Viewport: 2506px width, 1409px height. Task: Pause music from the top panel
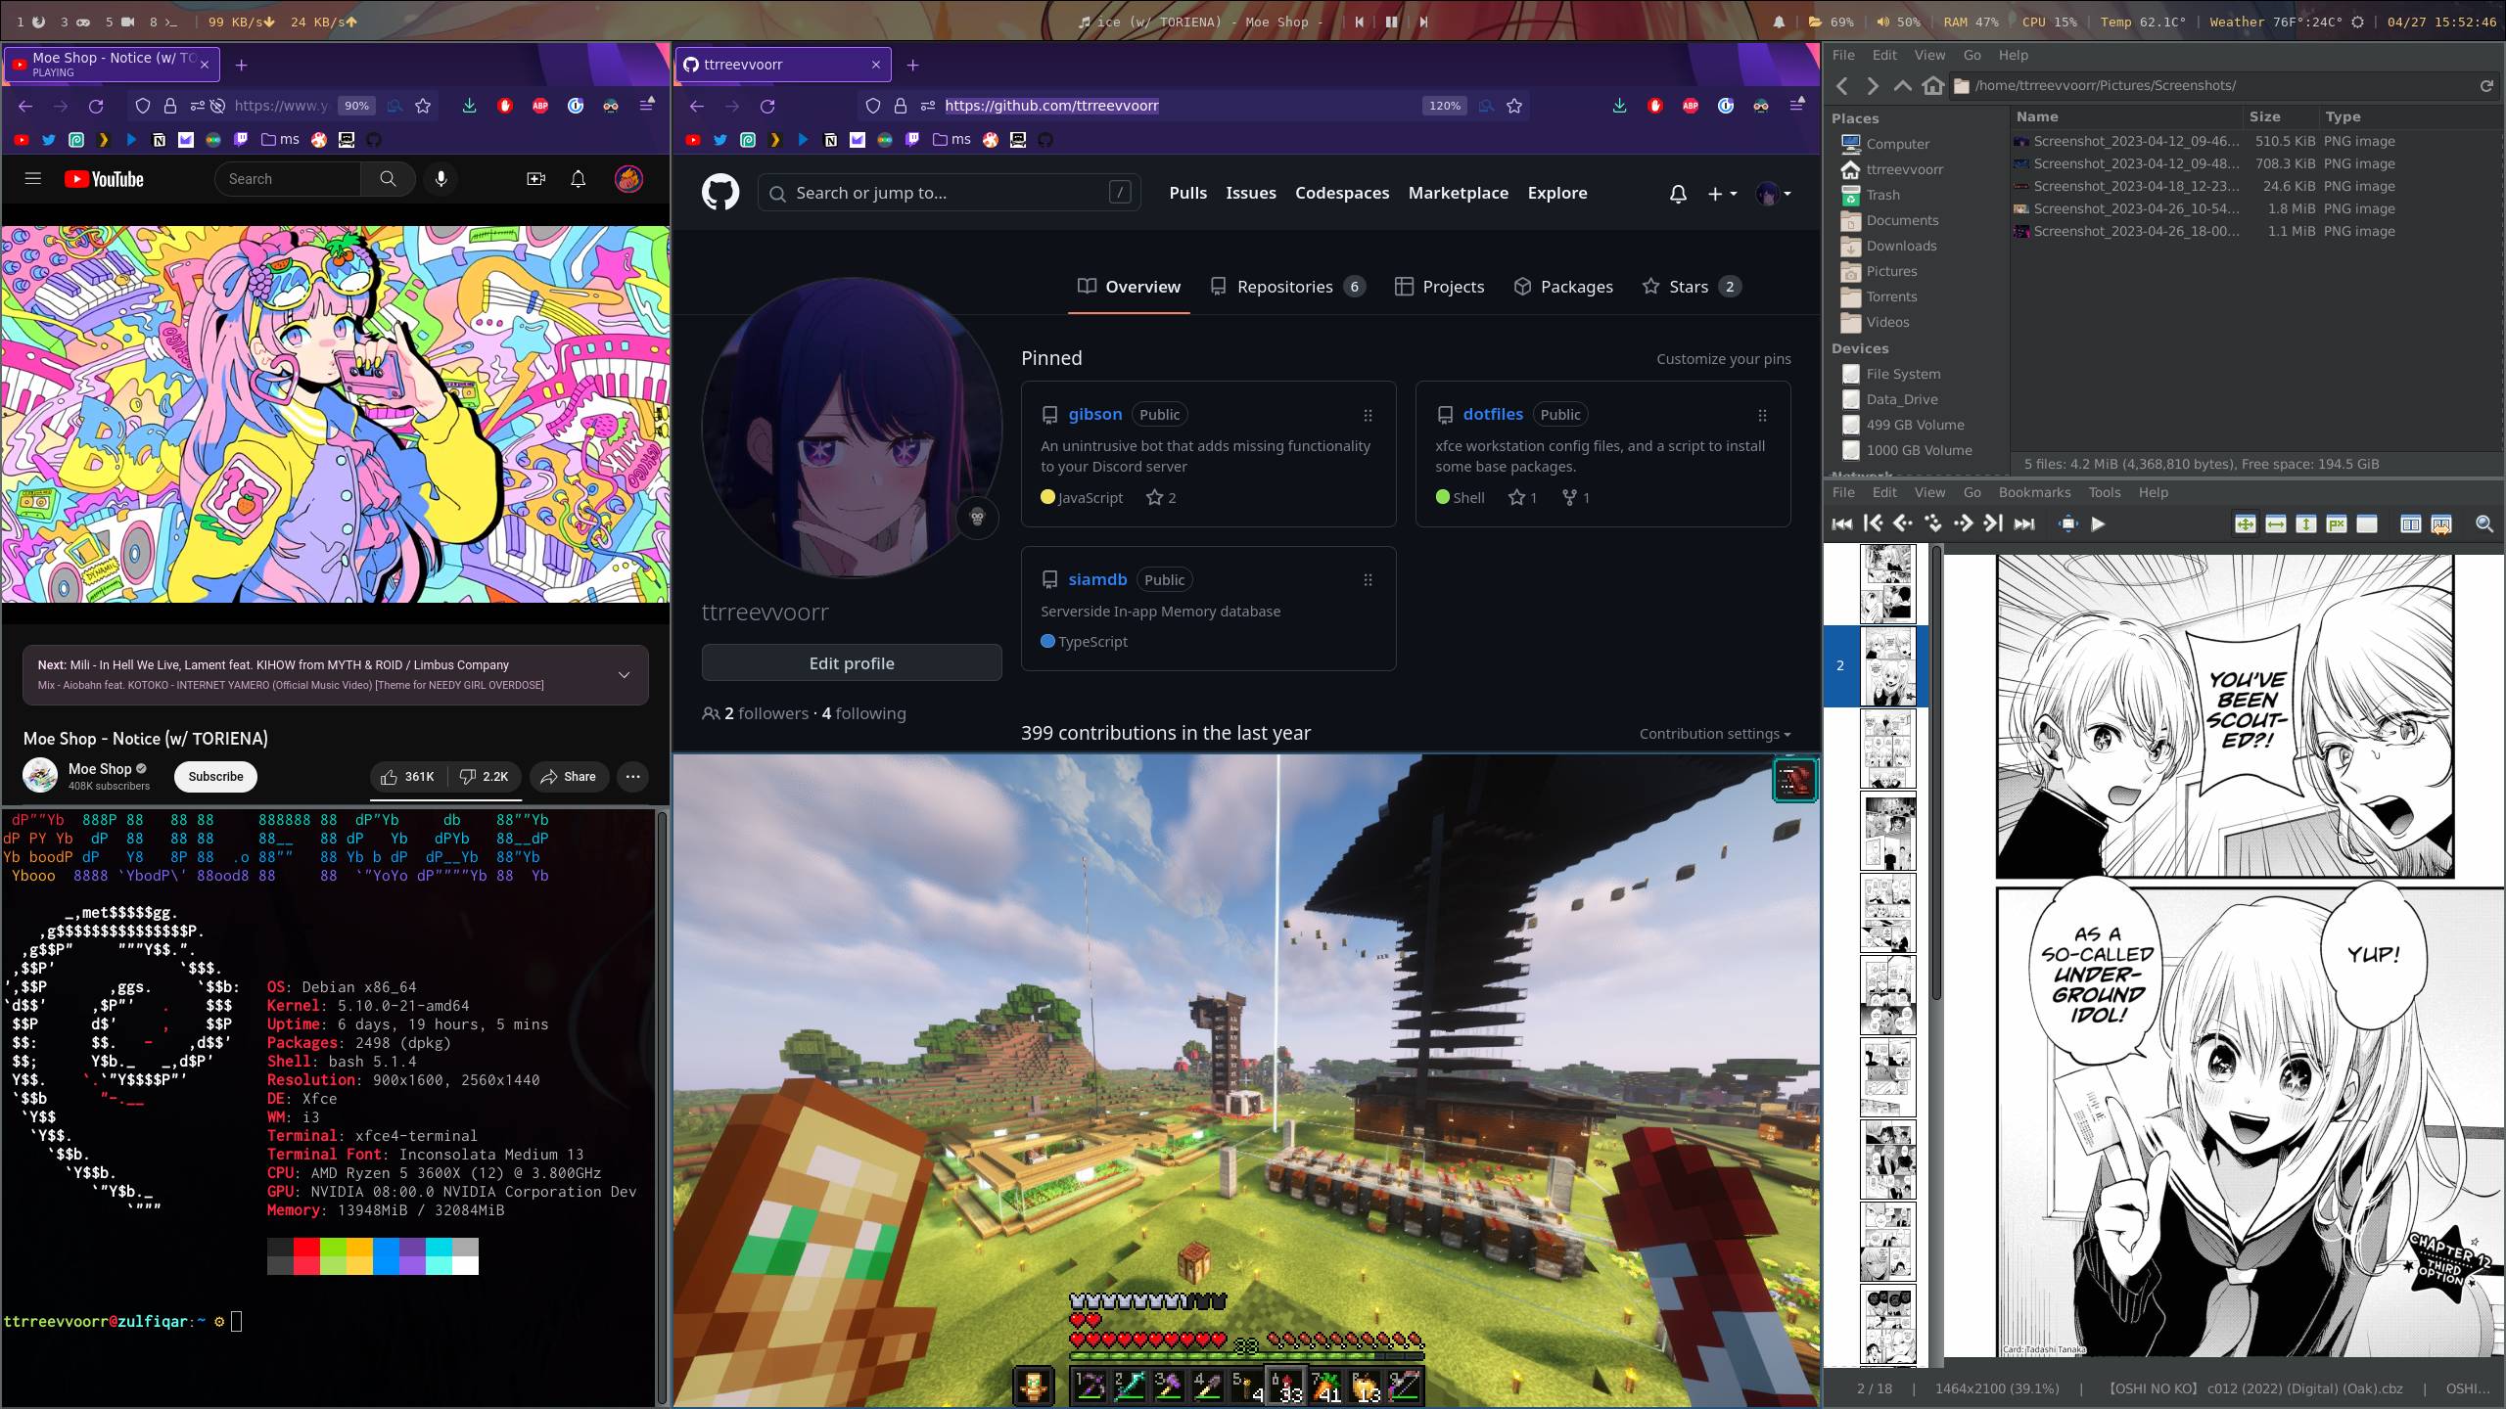[x=1391, y=22]
